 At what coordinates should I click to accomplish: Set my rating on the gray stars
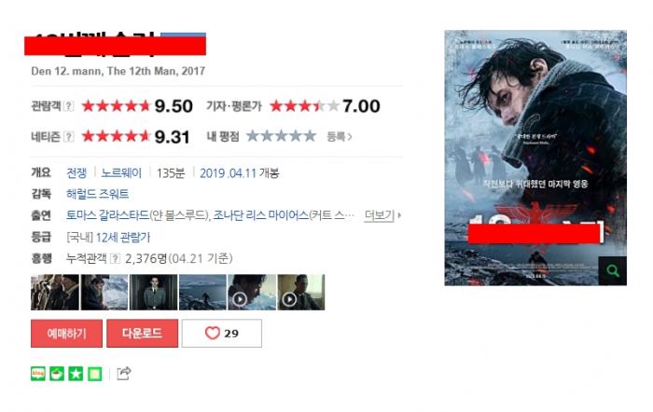pos(281,136)
